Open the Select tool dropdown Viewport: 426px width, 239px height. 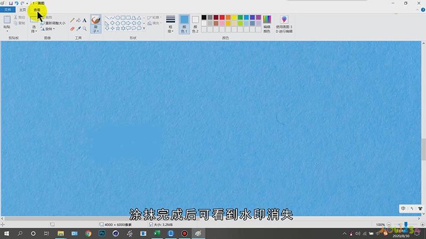pyautogui.click(x=34, y=29)
